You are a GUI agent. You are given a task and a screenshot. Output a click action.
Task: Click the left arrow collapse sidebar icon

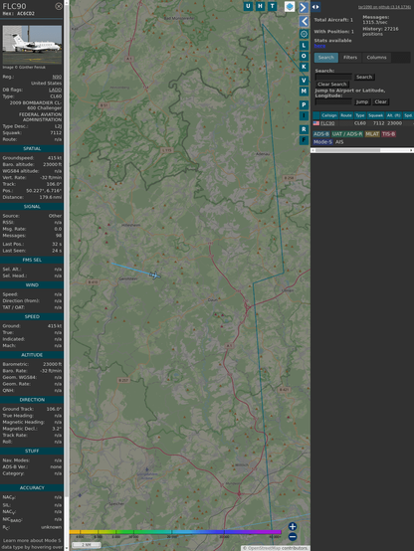pyautogui.click(x=304, y=22)
